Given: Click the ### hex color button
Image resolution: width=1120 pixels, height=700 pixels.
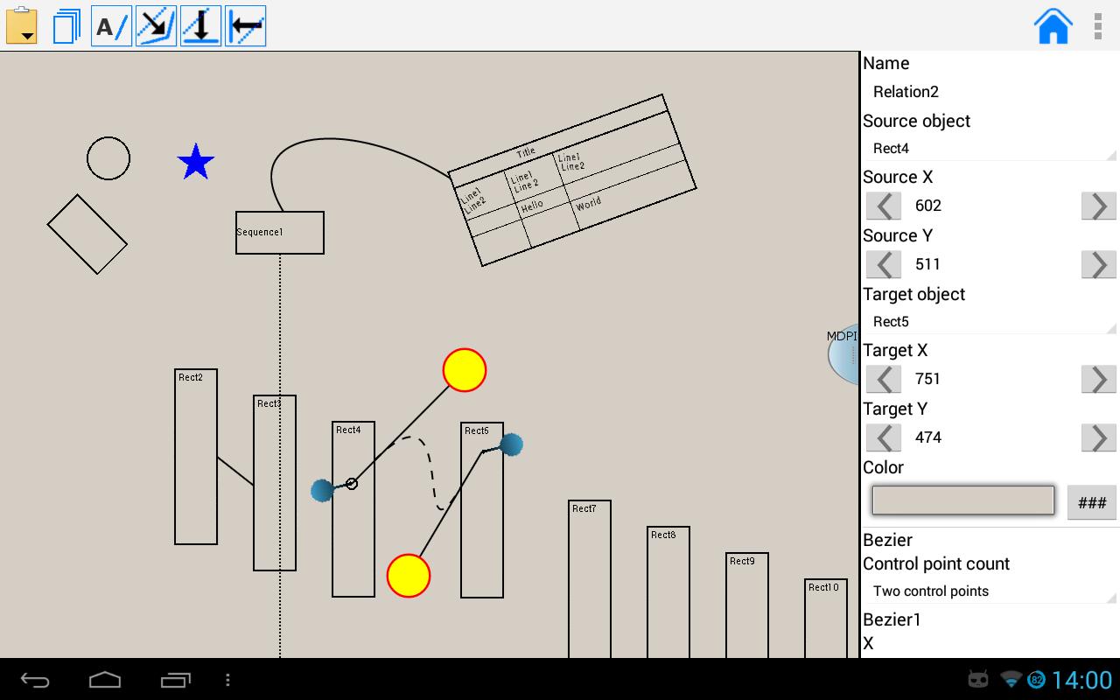Looking at the screenshot, I should tap(1091, 500).
